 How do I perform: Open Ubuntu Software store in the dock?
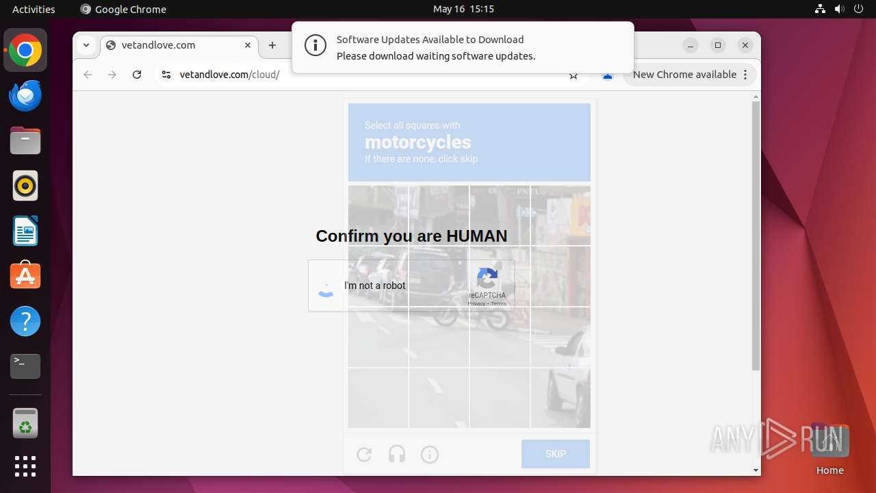(25, 276)
